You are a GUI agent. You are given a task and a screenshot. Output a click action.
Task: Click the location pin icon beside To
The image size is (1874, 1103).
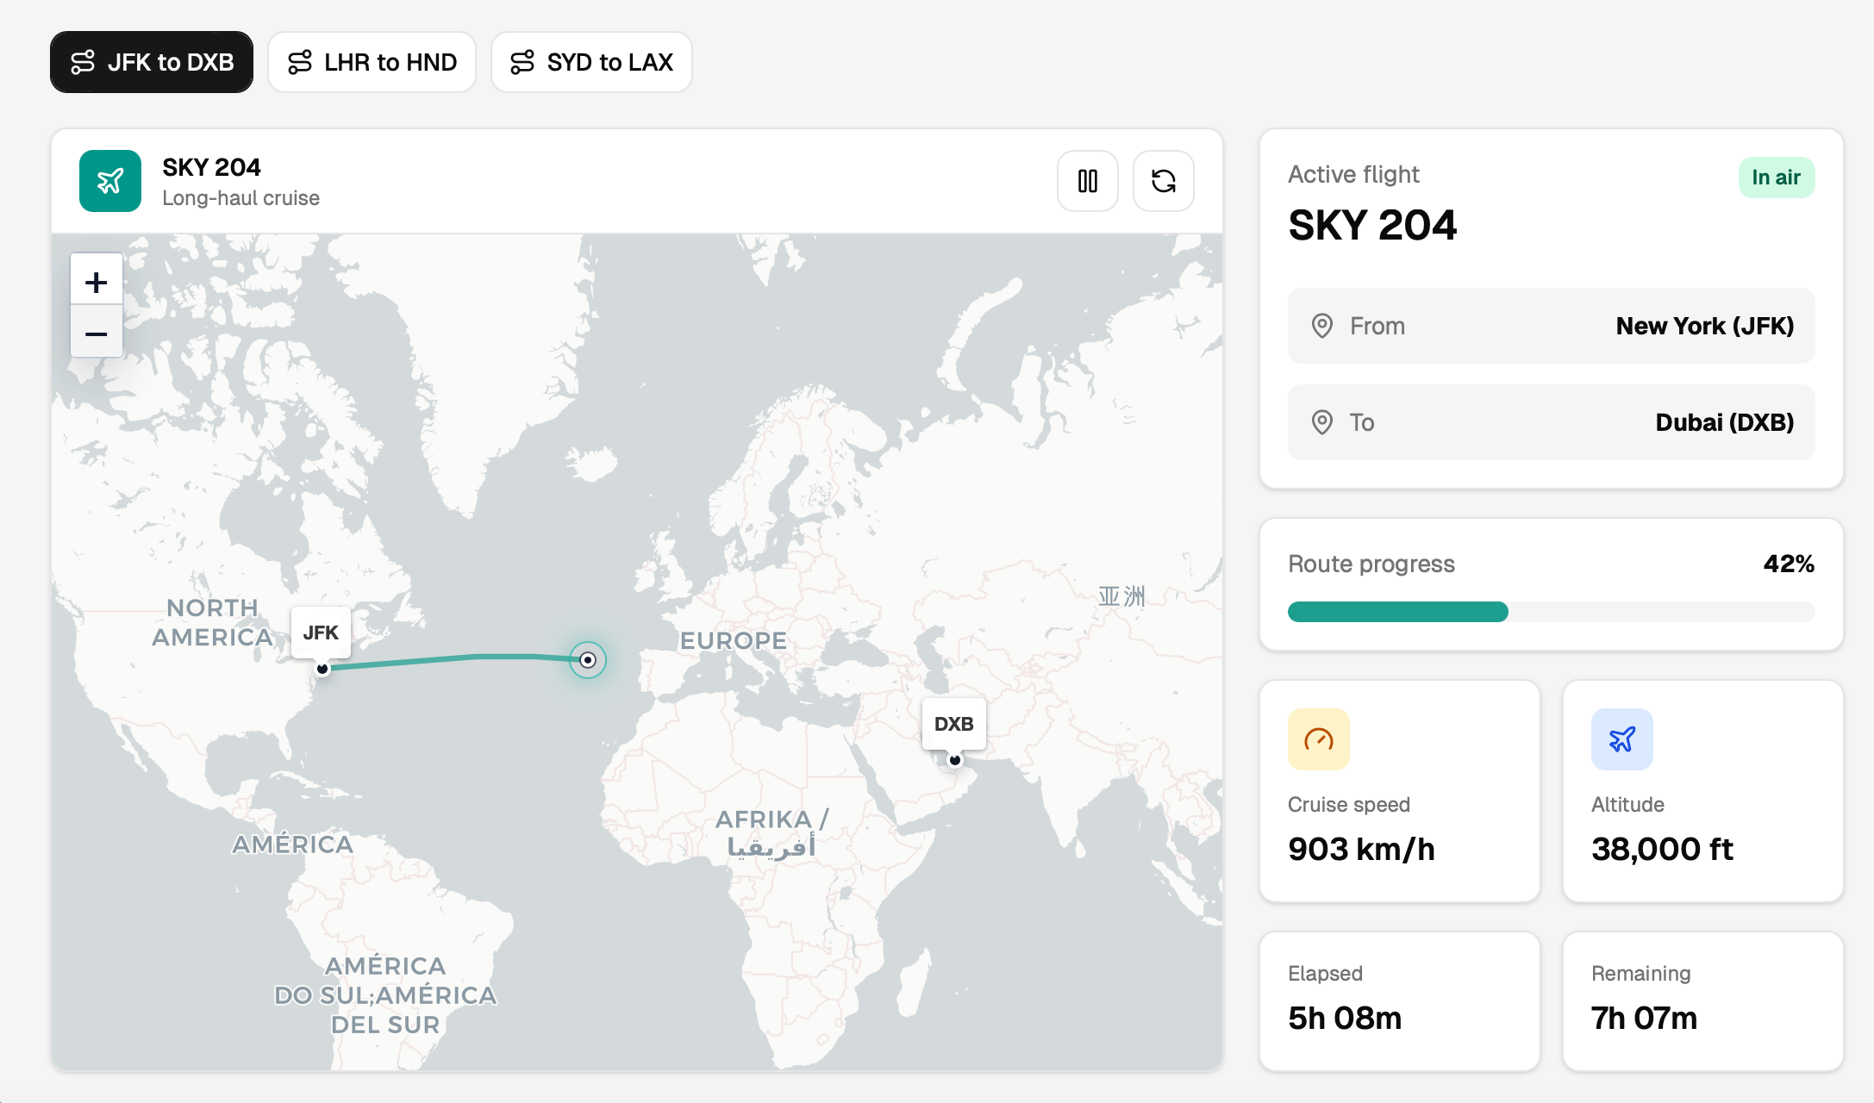[x=1321, y=422]
